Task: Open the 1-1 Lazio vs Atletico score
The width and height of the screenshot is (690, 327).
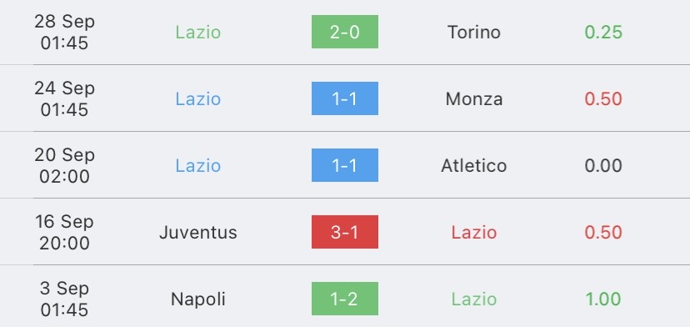Action: click(344, 165)
